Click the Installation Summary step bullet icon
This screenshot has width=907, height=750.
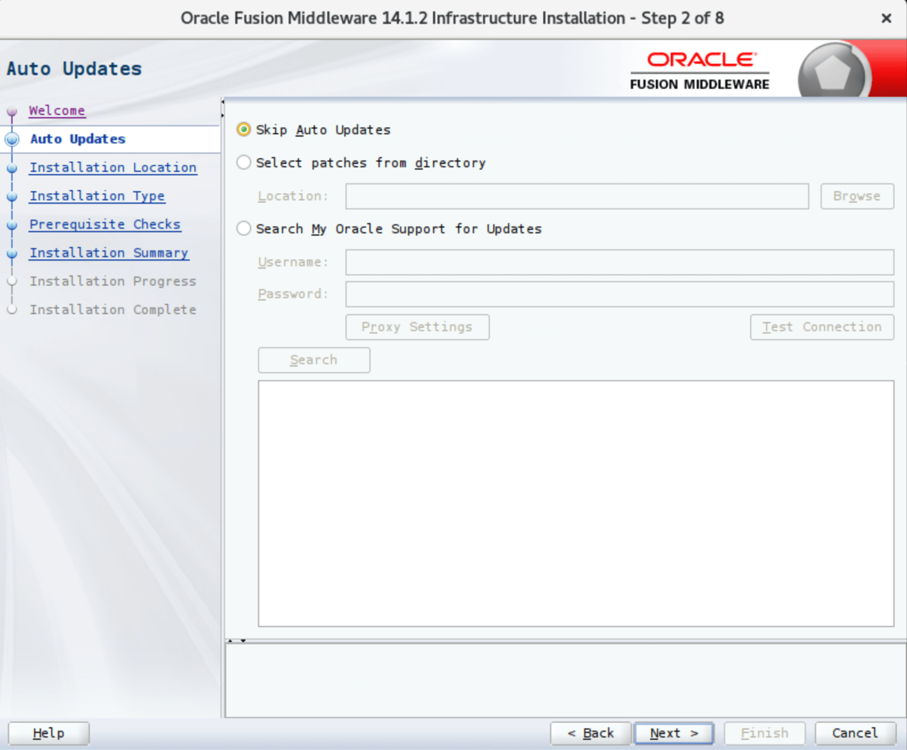12,253
